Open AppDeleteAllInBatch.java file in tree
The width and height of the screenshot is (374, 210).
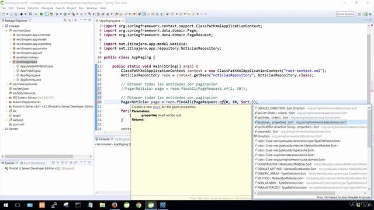click(36, 66)
